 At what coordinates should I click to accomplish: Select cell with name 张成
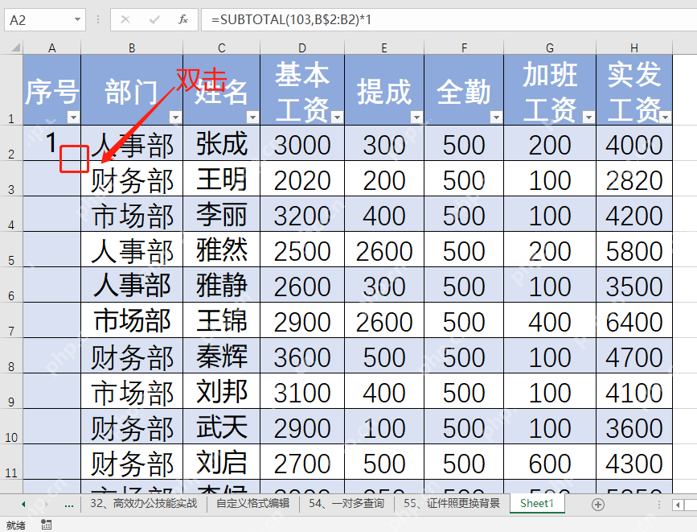coord(221,143)
